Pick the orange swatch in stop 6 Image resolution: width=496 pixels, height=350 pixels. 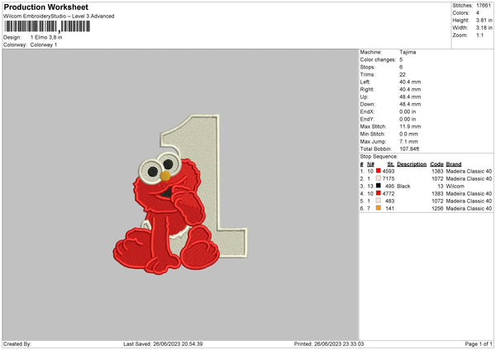click(x=379, y=208)
